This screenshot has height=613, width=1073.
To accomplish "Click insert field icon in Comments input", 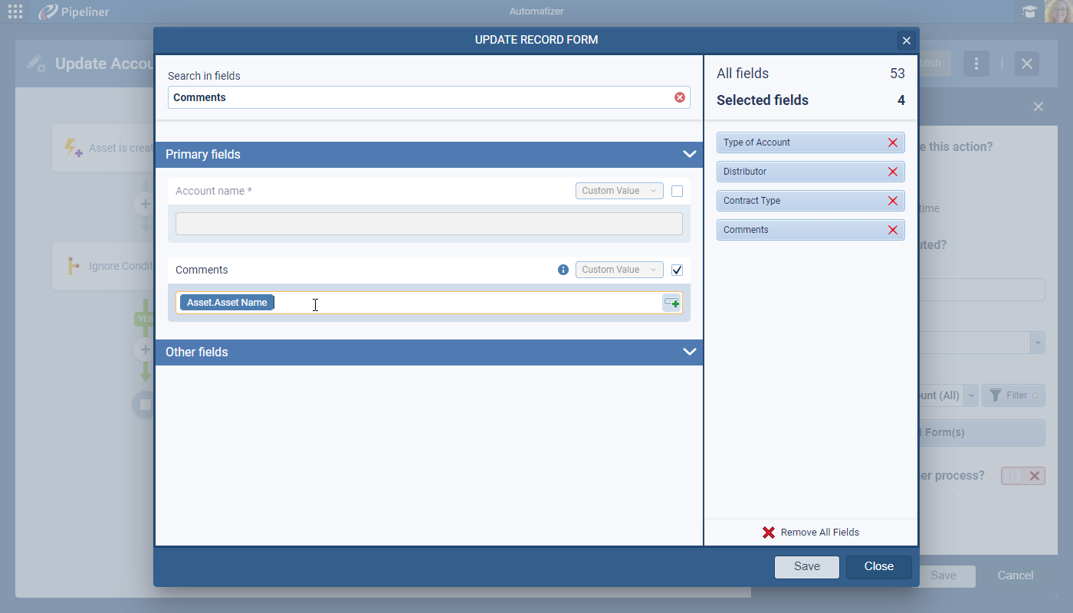I will [671, 303].
